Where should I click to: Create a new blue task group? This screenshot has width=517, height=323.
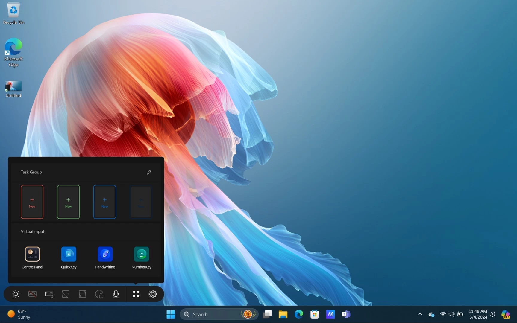click(x=104, y=202)
